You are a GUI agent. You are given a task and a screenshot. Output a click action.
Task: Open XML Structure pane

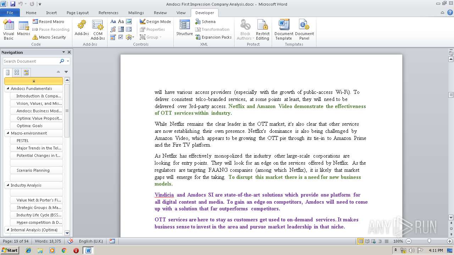[184, 28]
